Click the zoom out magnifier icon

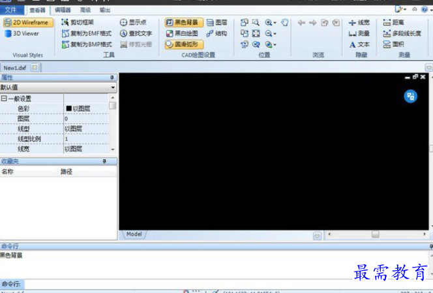pos(268,33)
